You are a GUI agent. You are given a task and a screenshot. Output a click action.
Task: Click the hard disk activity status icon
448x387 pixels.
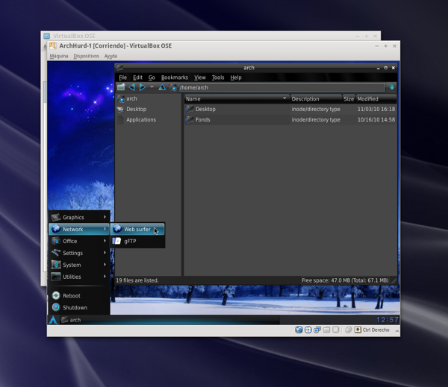click(299, 330)
